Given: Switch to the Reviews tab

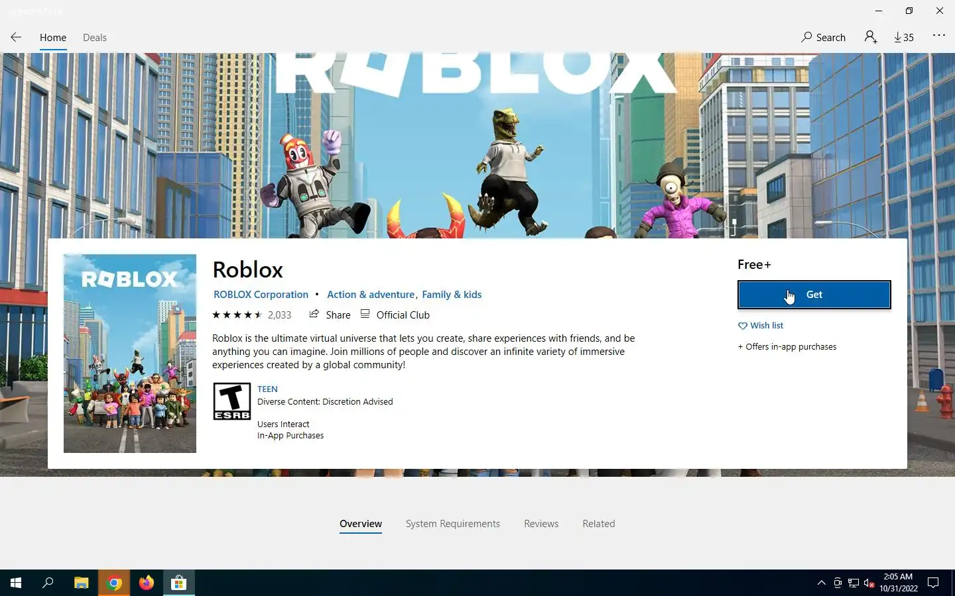Looking at the screenshot, I should [541, 524].
